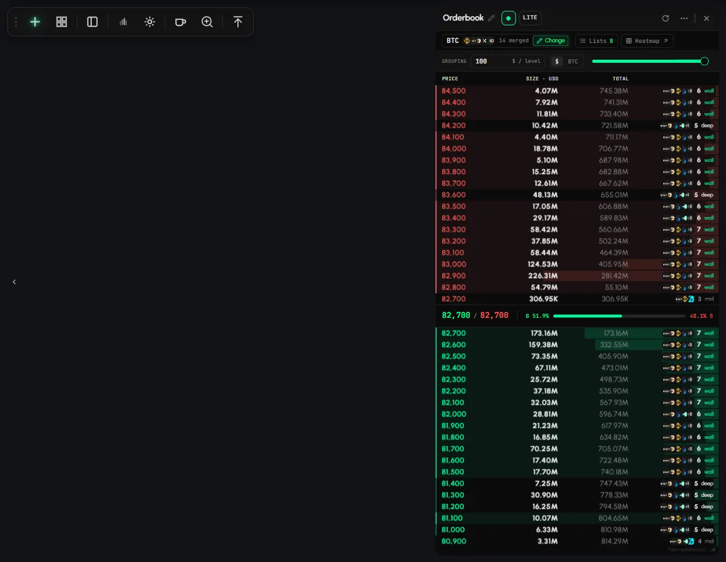
Task: Click the zoom-in magnifier icon
Action: coord(207,22)
